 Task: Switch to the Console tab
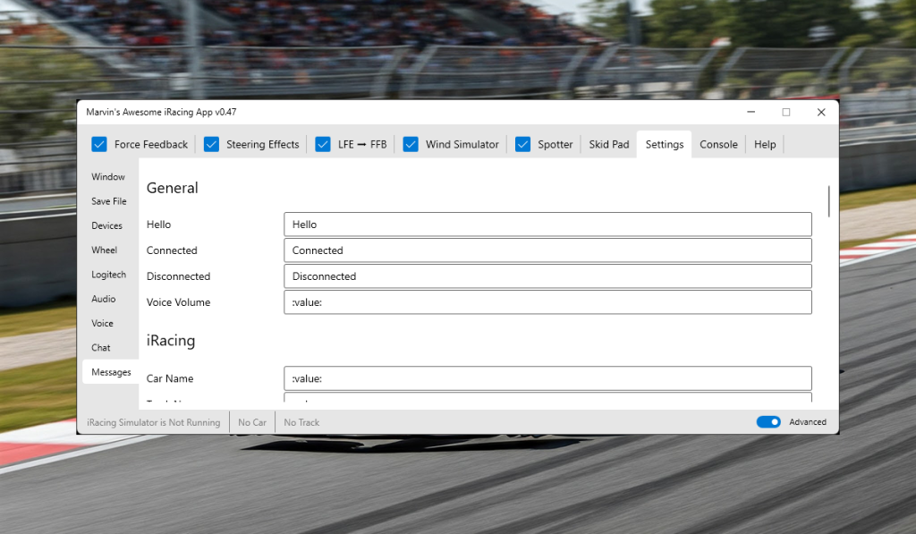coord(718,143)
